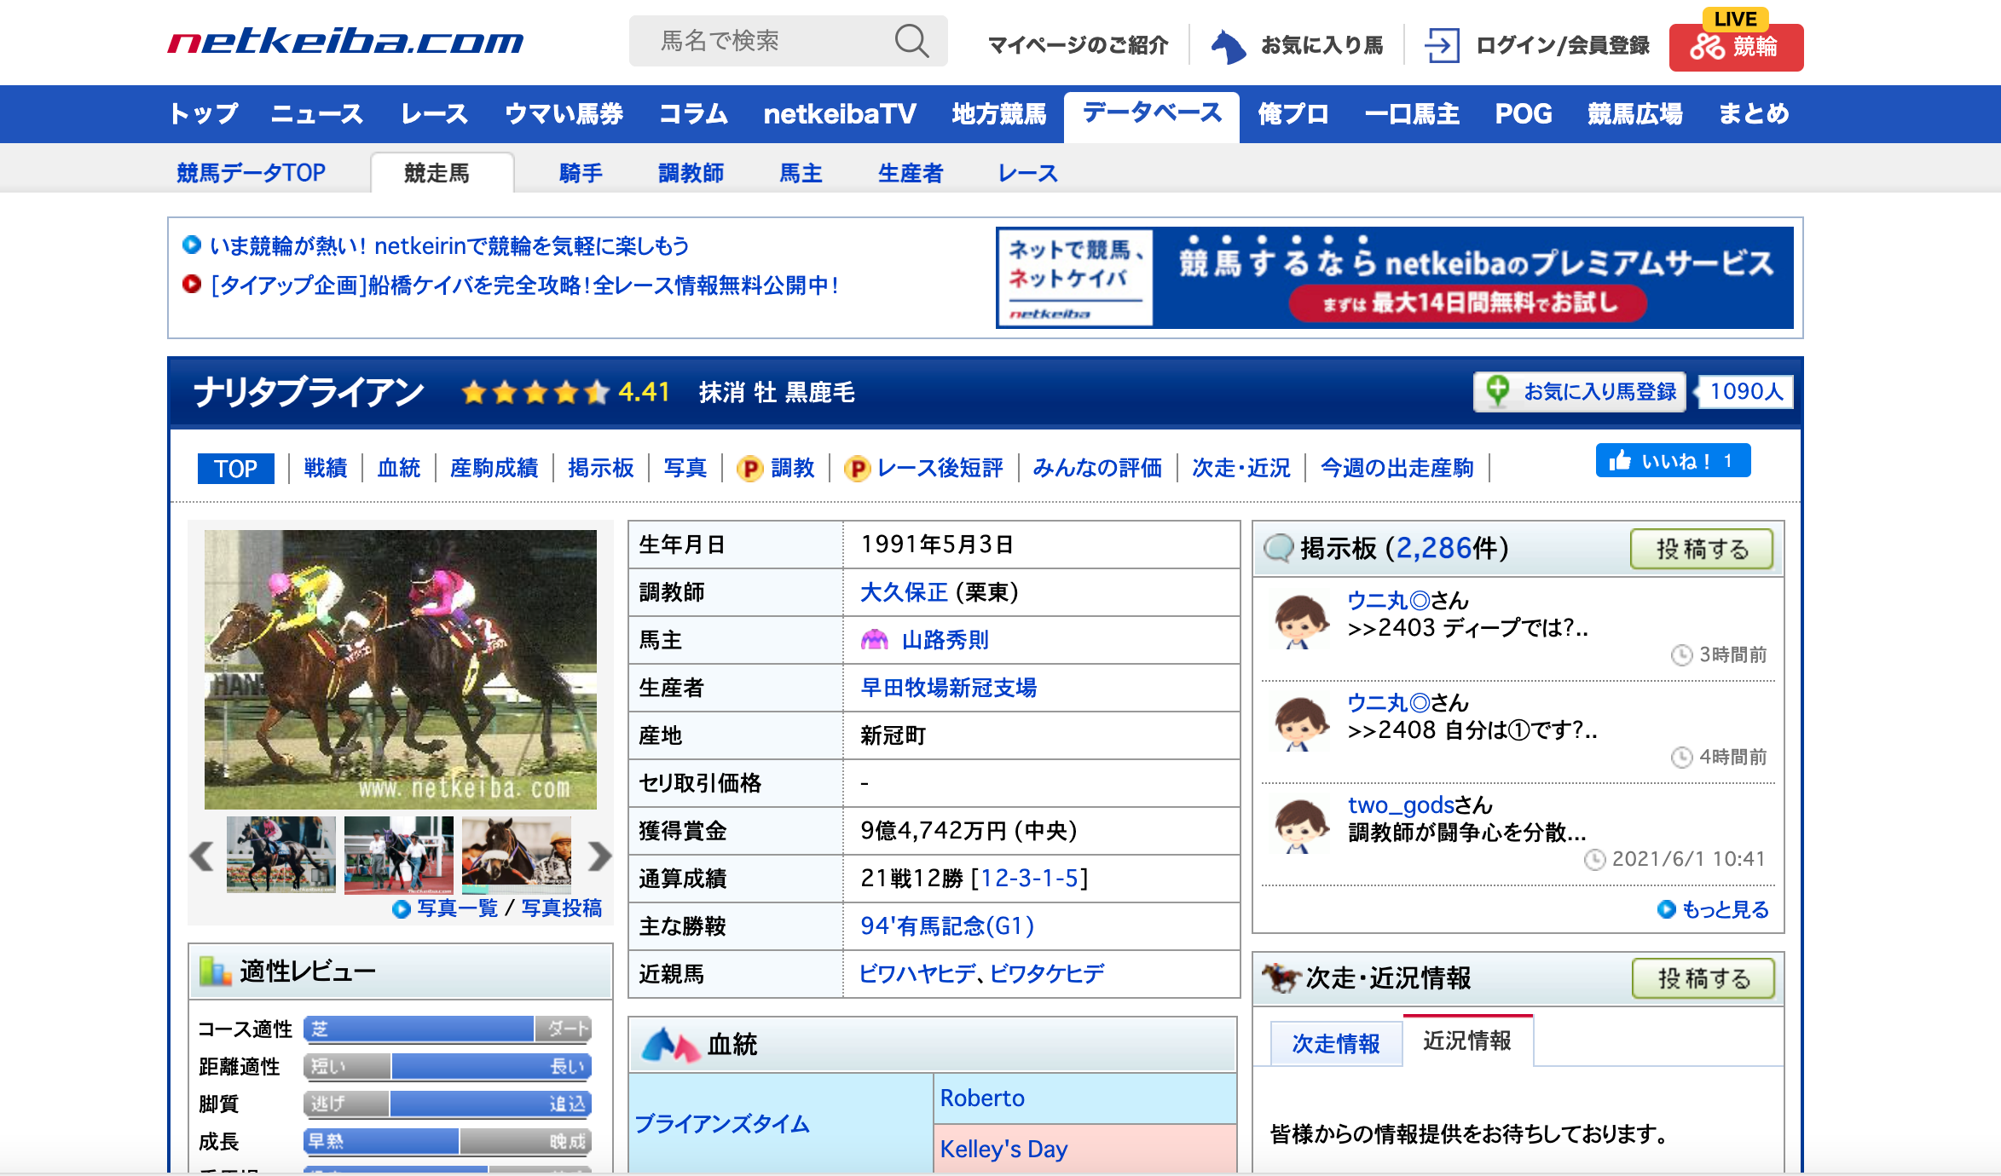The image size is (2001, 1176).
Task: Click the search magnifier icon
Action: click(911, 41)
